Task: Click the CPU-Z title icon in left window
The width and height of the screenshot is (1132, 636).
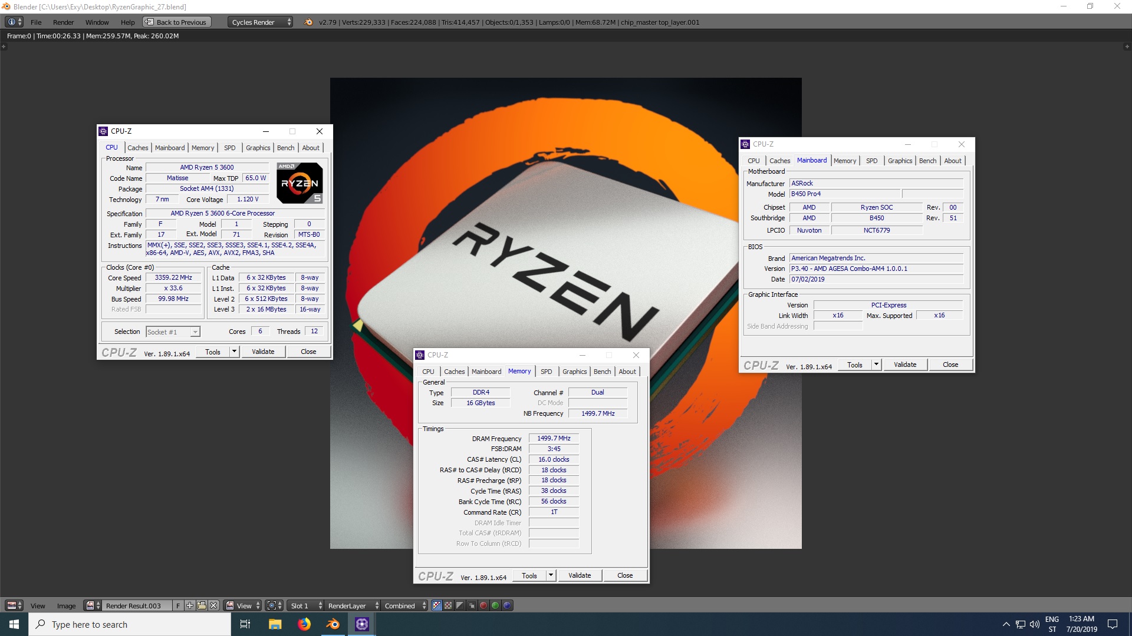Action: point(104,131)
